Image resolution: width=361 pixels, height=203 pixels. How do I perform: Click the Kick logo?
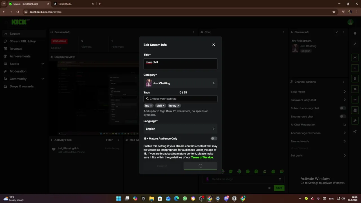20,22
